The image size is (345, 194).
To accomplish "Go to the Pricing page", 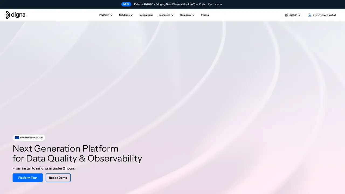I will (x=205, y=15).
